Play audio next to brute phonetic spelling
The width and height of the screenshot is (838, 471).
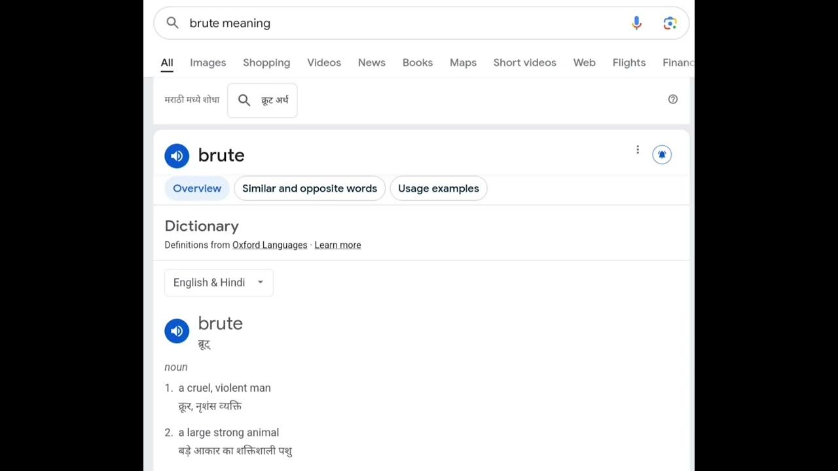pos(177,331)
